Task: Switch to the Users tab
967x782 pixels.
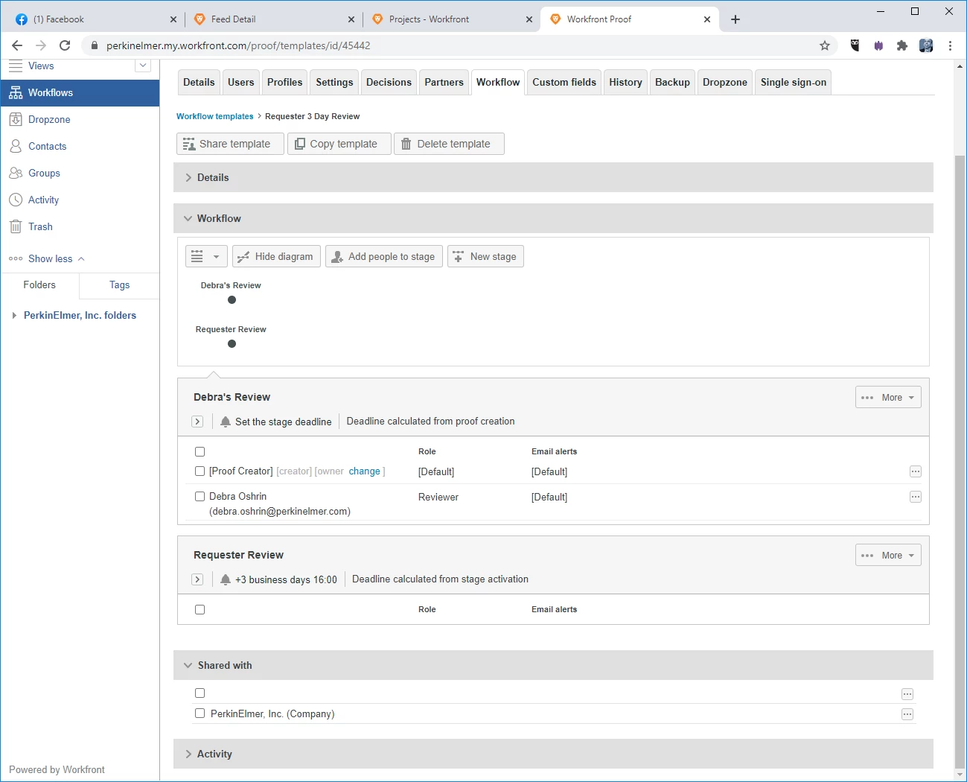Action: point(241,83)
